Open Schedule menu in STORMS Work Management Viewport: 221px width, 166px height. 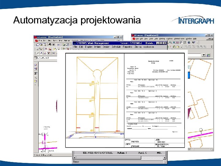tap(116, 47)
